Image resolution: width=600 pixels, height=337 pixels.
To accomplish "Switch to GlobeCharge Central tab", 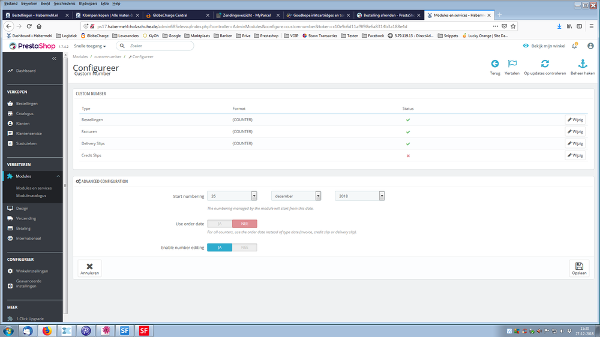I will pyautogui.click(x=178, y=16).
